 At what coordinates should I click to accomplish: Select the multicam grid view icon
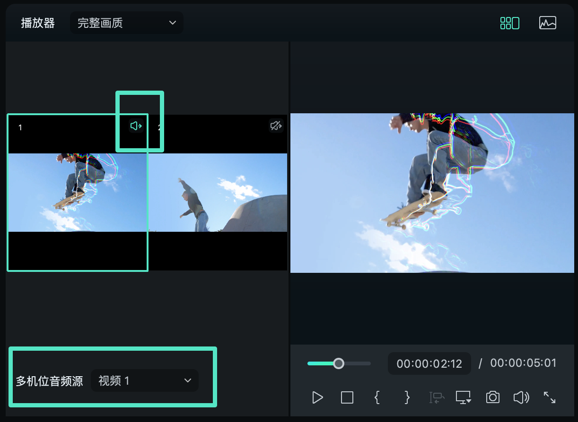coord(509,22)
